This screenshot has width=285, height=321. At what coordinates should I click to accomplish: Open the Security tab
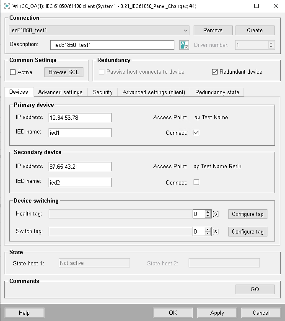point(103,92)
